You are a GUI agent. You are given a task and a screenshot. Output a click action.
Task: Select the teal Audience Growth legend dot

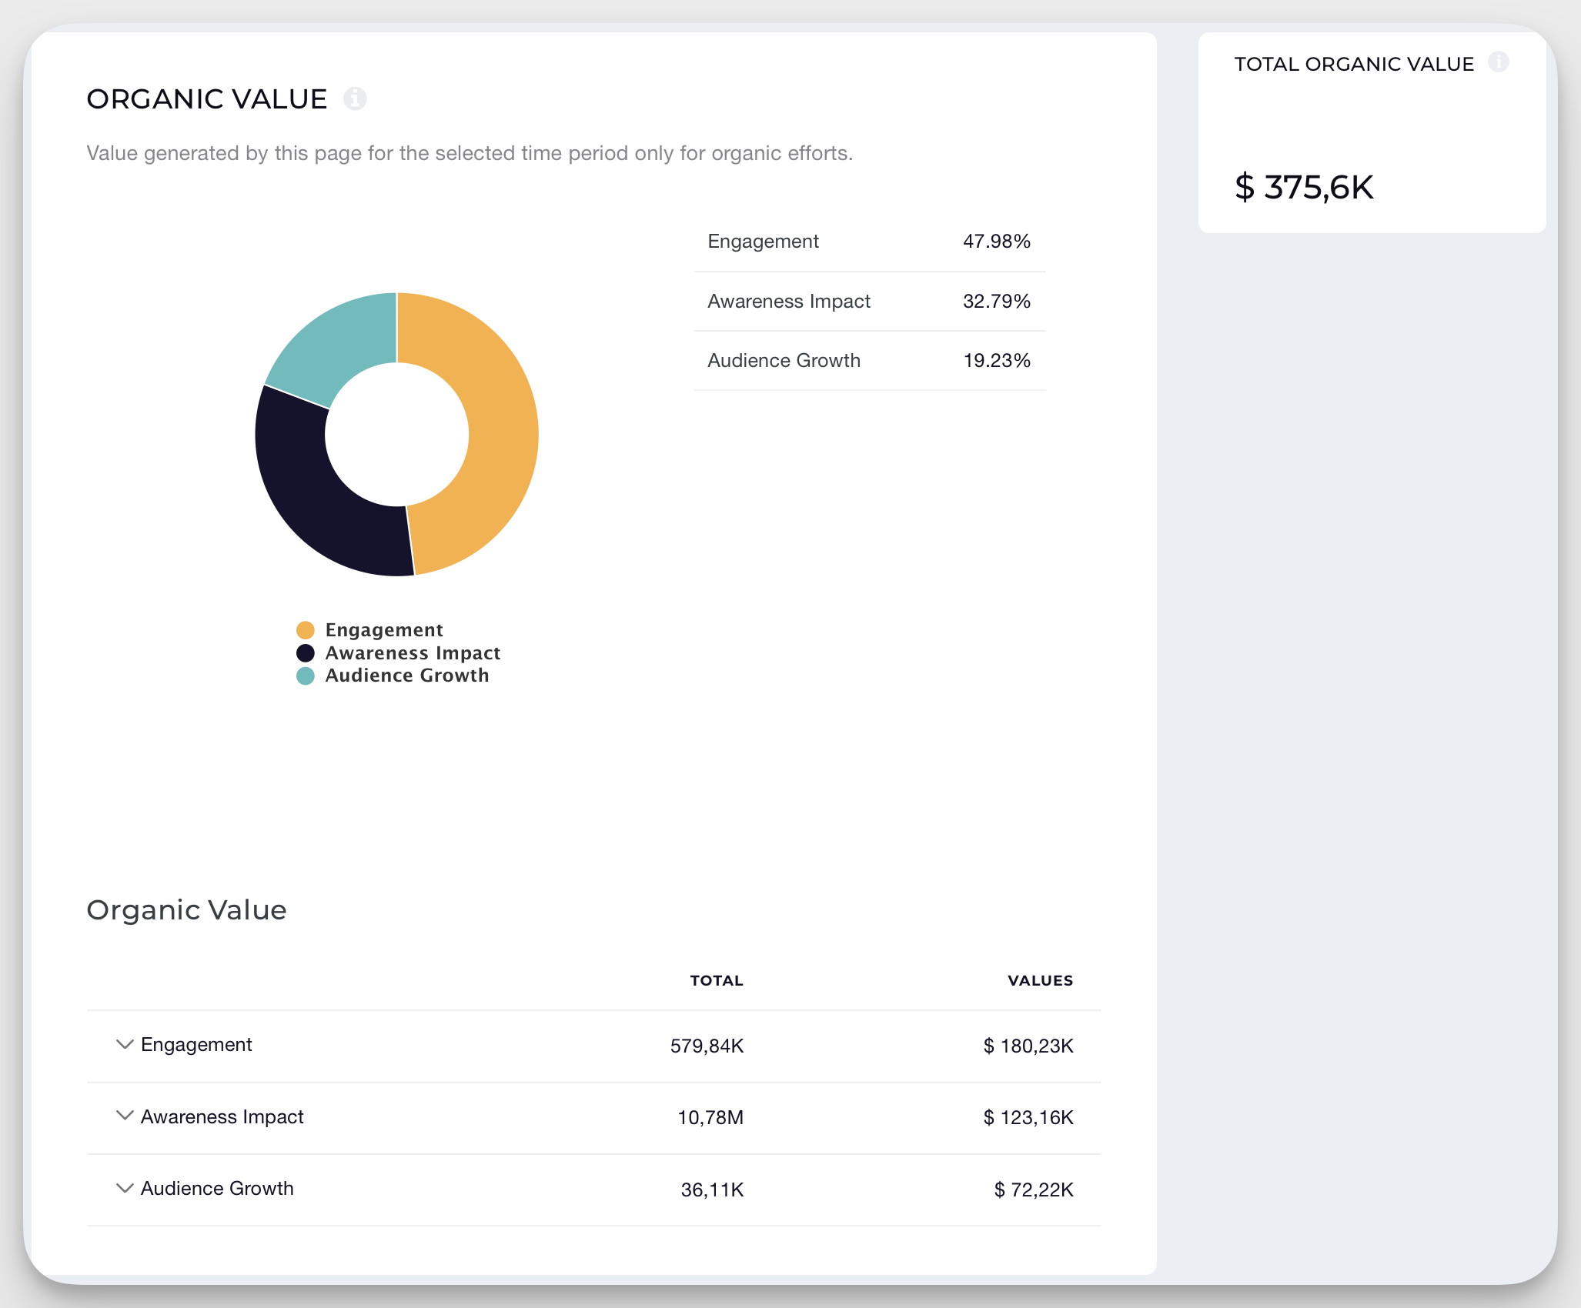(x=306, y=676)
